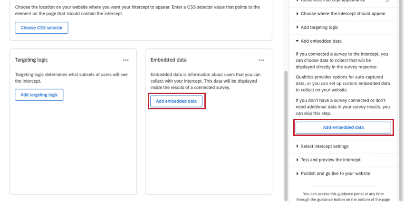Click Add targeting logic button in card
This screenshot has width=404, height=202.
pos(39,95)
